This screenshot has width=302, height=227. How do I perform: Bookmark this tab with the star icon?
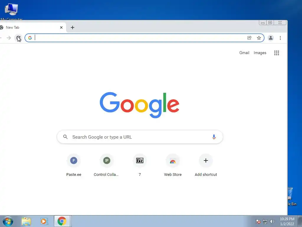point(259,38)
